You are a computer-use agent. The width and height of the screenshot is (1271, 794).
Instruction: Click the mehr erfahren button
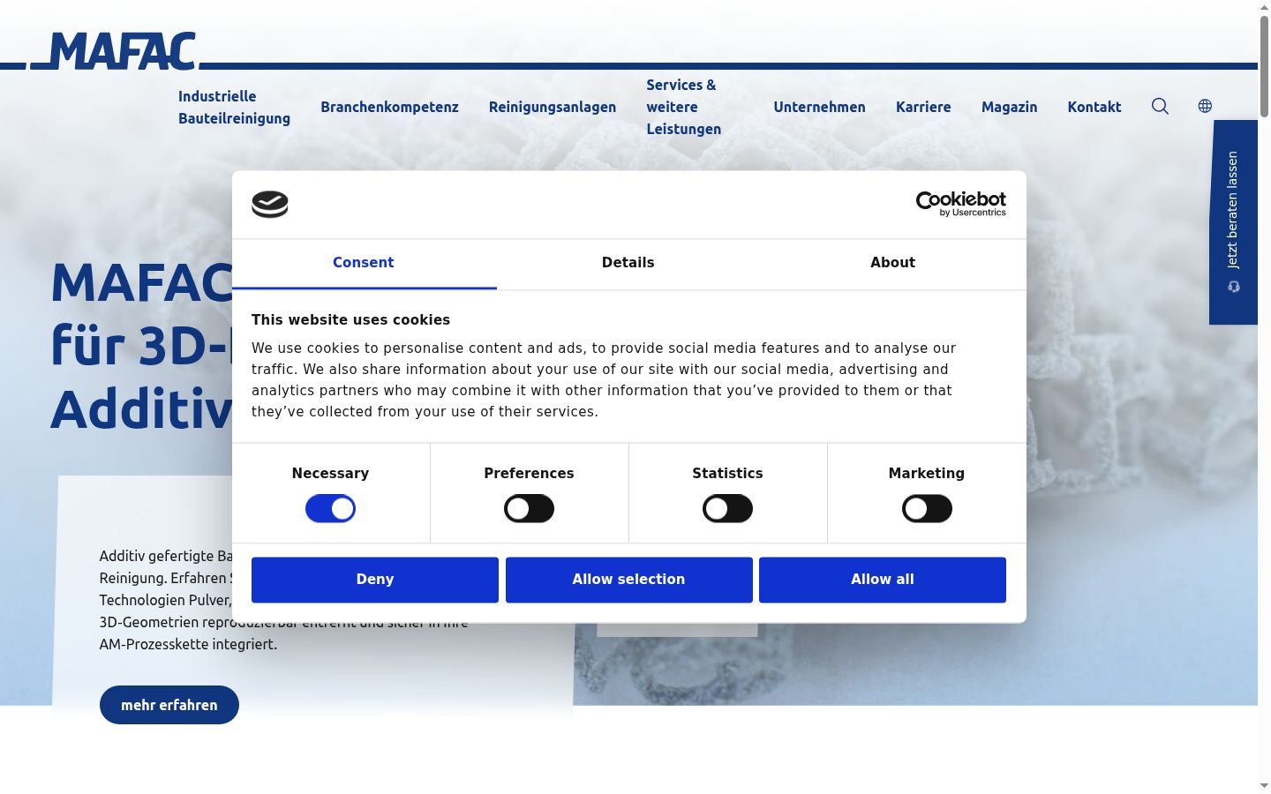[x=169, y=705]
